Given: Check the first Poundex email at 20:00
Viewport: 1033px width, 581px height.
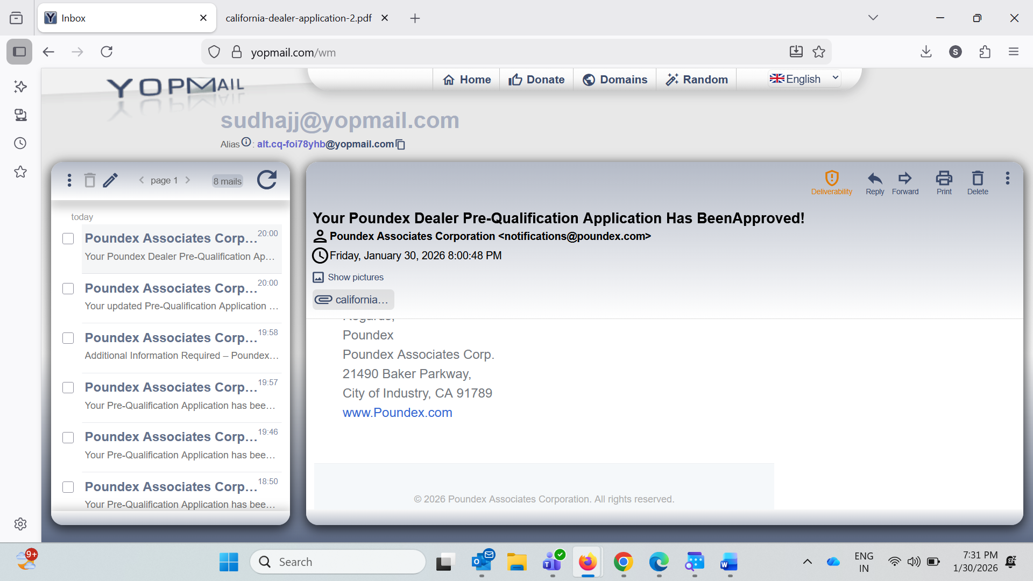Looking at the screenshot, I should coord(68,239).
